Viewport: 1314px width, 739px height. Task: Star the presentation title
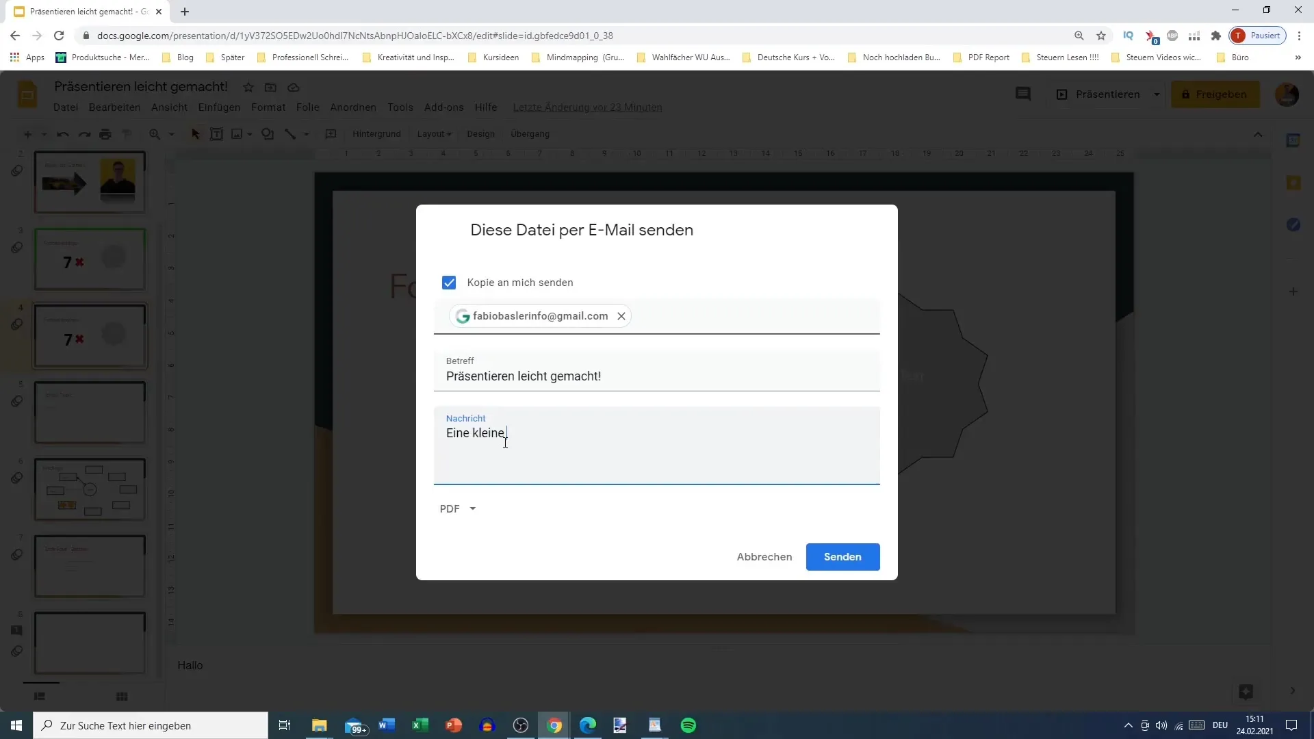coord(248,88)
